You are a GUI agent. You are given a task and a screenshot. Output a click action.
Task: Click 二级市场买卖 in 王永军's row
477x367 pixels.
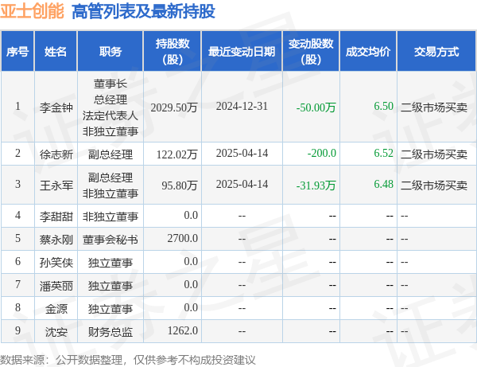coord(434,185)
